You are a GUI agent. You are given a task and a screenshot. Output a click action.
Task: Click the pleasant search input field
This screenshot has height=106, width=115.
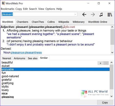(39, 14)
